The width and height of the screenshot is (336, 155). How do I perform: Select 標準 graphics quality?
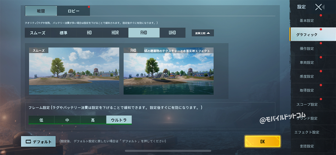(63, 33)
